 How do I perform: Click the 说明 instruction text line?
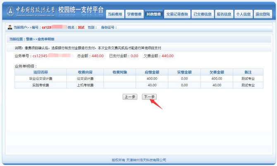(x=88, y=48)
